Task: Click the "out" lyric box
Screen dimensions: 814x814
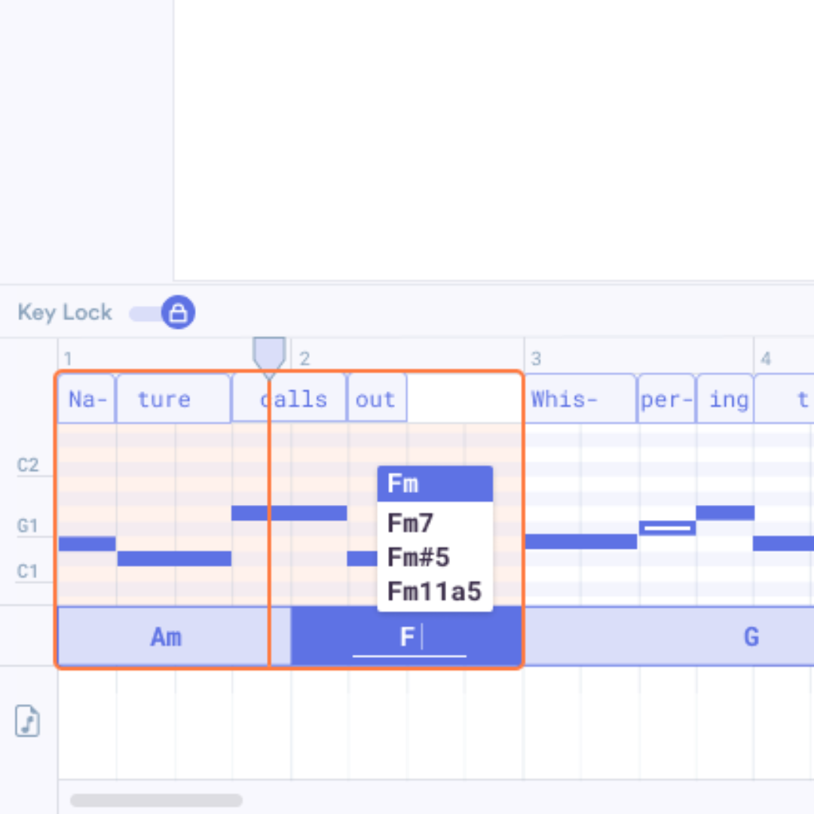Action: 376,399
